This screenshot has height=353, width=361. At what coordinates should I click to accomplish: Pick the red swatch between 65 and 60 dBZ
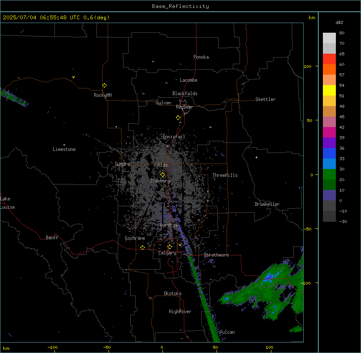tap(329, 59)
